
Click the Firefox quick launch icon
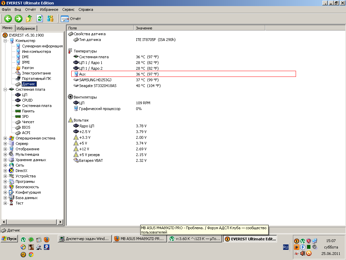[x=46, y=239]
